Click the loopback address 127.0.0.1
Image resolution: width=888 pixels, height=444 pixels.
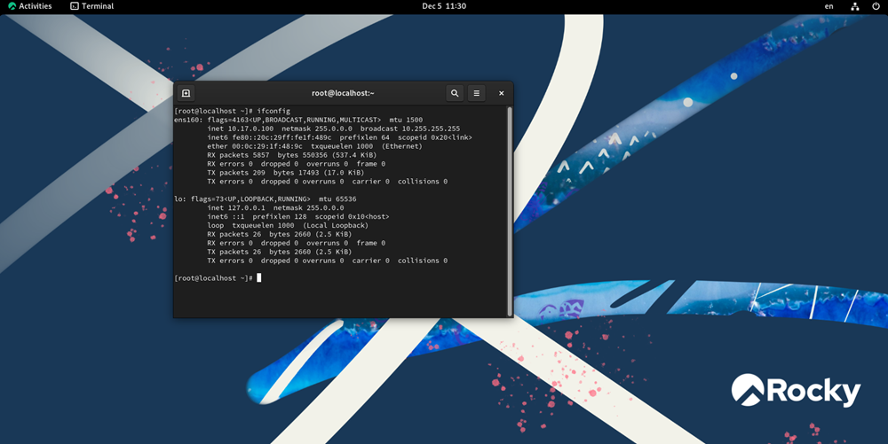tap(246, 208)
